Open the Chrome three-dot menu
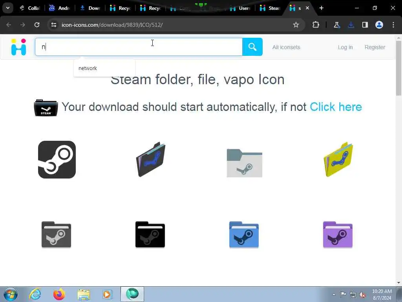The width and height of the screenshot is (402, 302). coord(393,25)
